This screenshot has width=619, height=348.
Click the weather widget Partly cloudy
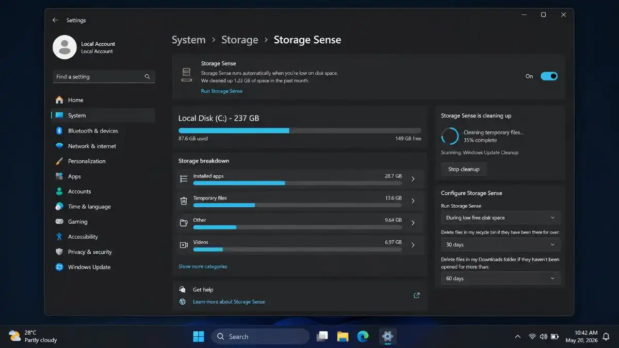[x=34, y=337]
